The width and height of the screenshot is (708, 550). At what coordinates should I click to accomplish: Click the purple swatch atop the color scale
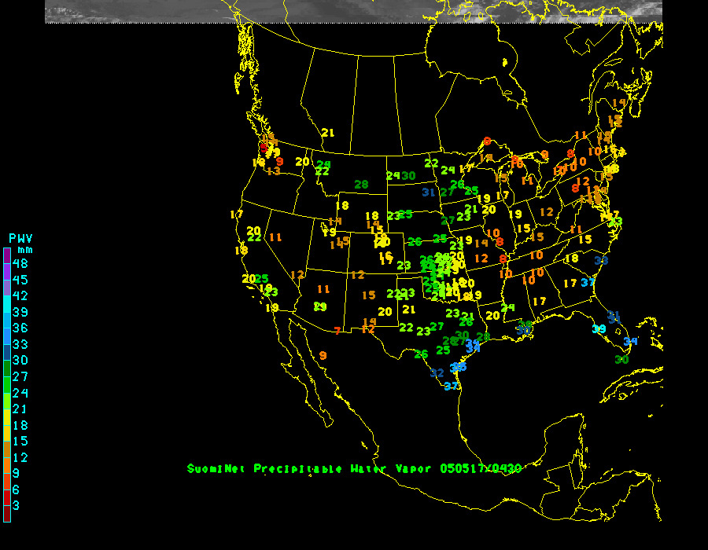coord(6,255)
